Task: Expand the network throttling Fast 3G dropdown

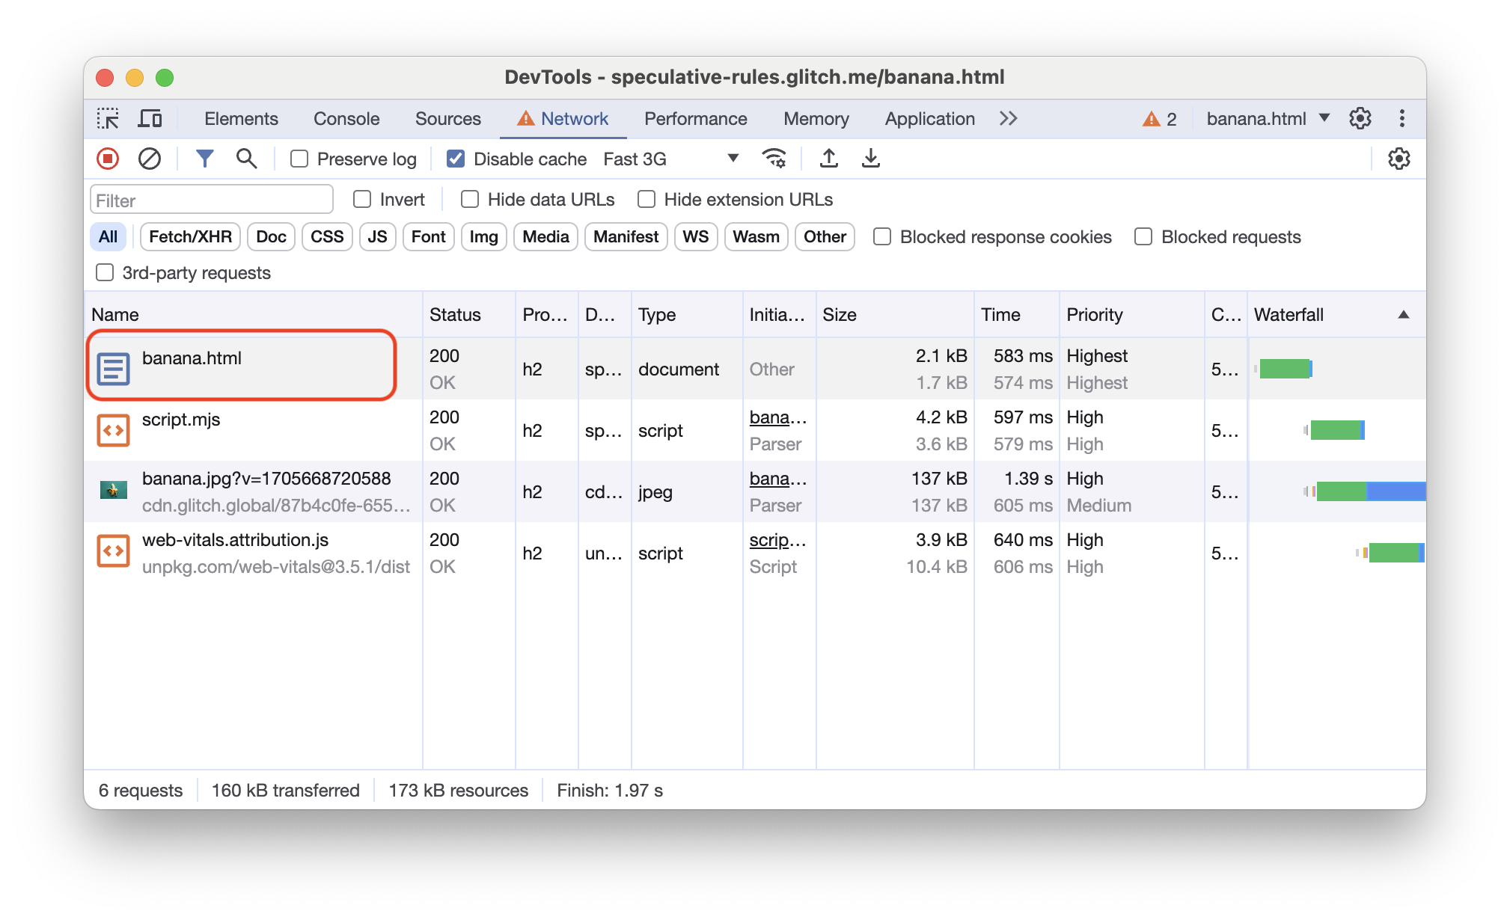Action: (731, 159)
